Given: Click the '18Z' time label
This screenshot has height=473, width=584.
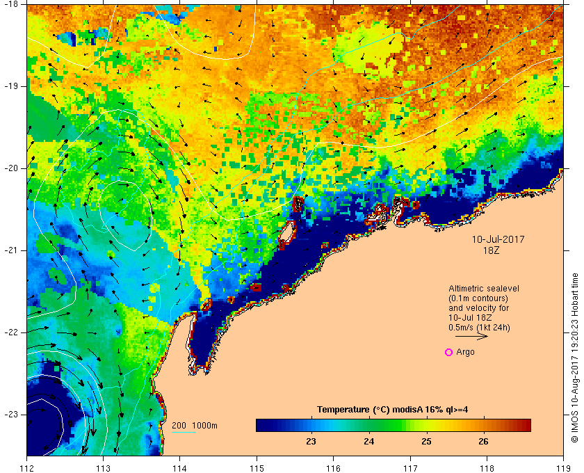Looking at the screenshot, I should [491, 250].
